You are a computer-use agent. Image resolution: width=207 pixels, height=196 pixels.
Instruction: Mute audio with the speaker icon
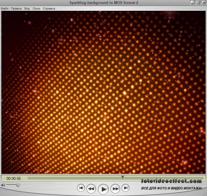(3, 185)
